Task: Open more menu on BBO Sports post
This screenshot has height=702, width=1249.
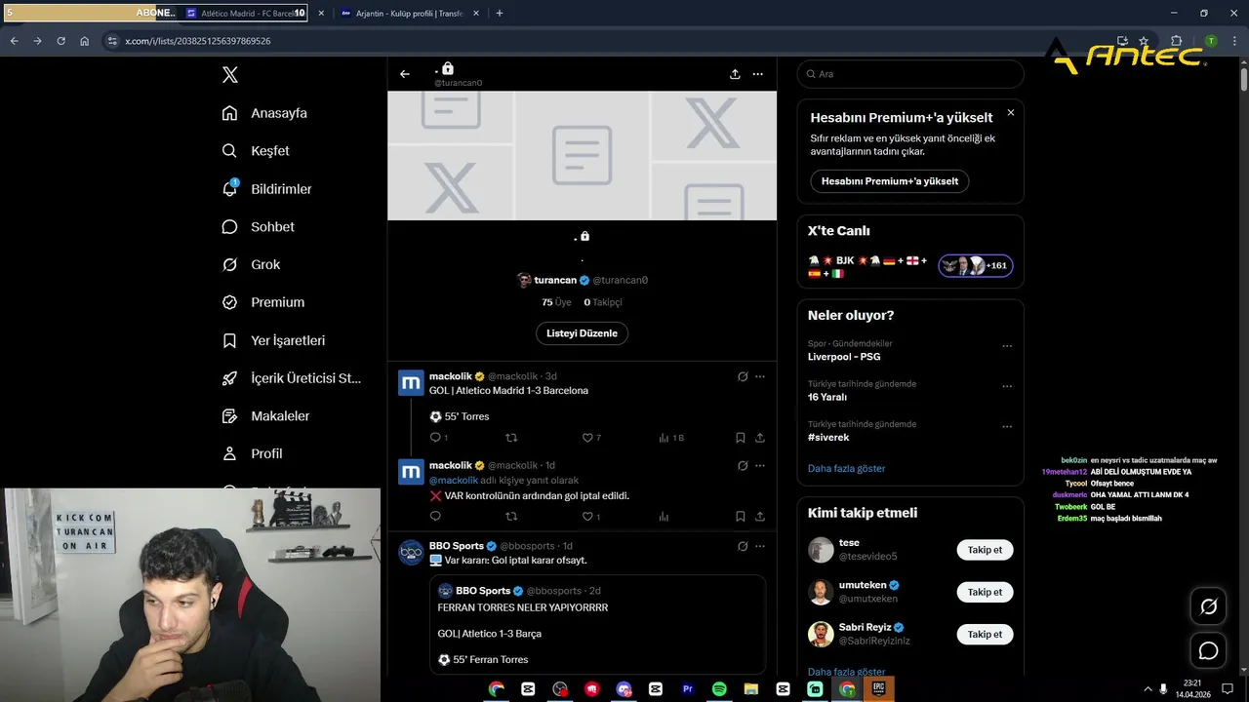Action: coord(760,546)
